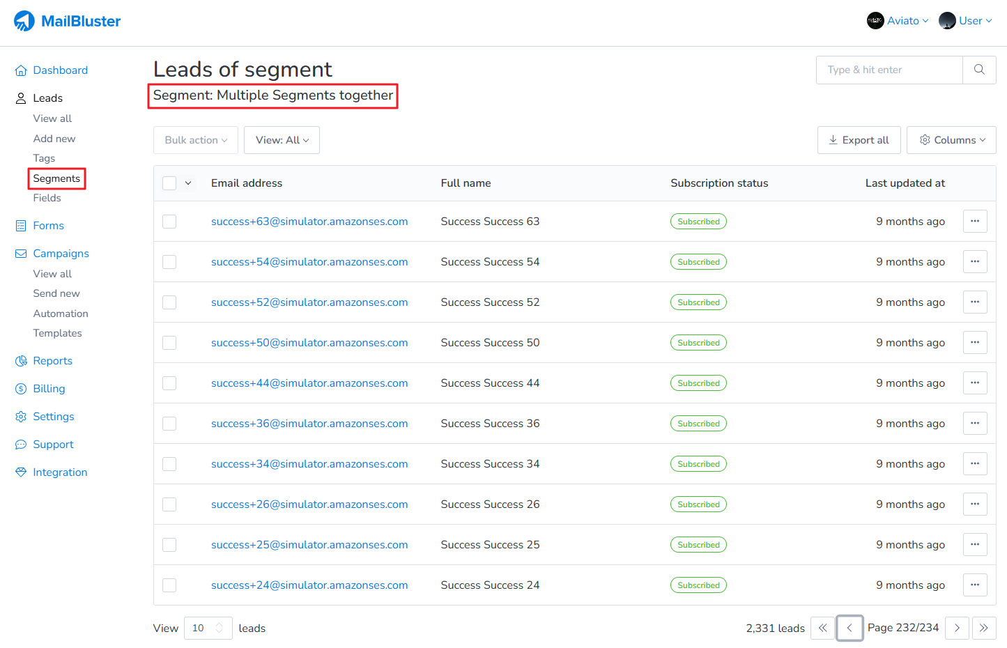1007x648 pixels.
Task: Open the View: All filter dropdown
Action: coord(282,140)
